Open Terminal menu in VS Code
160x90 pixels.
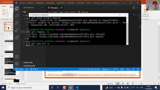pyautogui.click(x=80, y=3)
